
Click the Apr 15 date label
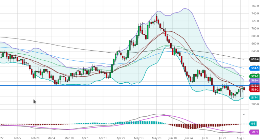(x=103, y=138)
